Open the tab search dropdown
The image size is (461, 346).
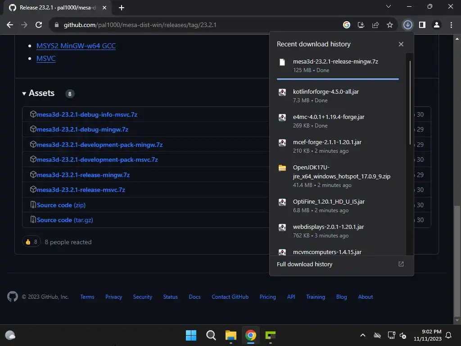pos(389,6)
